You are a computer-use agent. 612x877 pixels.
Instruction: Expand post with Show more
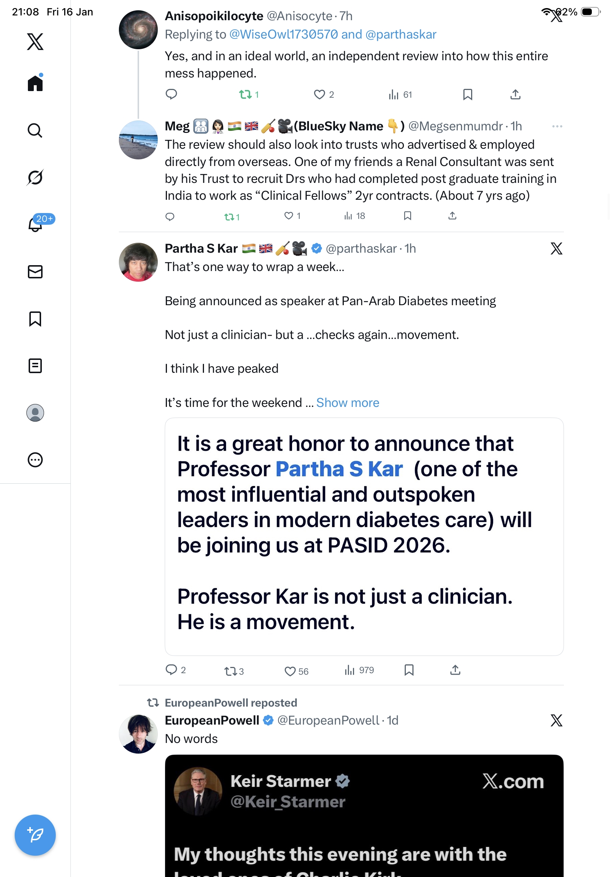click(x=347, y=403)
